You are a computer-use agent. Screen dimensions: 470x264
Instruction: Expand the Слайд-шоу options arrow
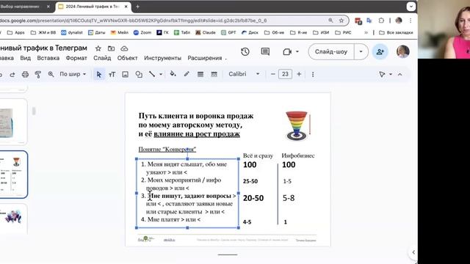click(x=361, y=52)
